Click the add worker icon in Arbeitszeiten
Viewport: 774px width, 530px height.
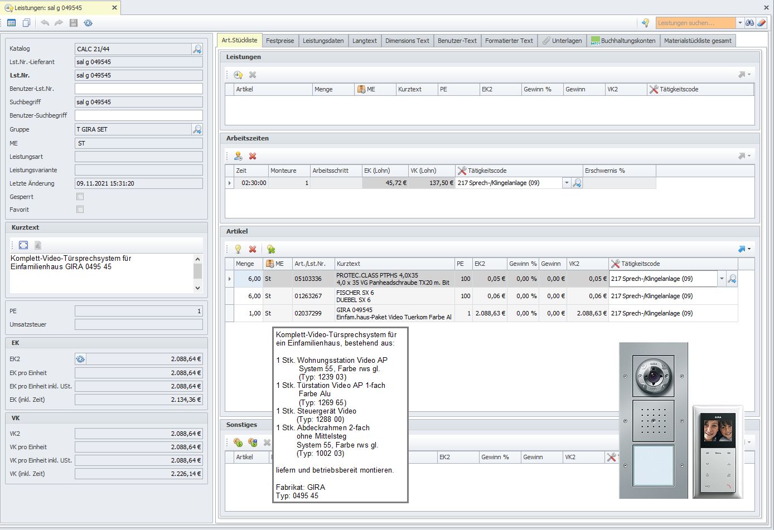point(238,156)
